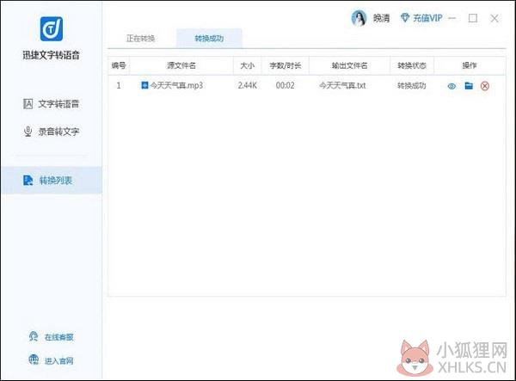The image size is (516, 381).
Task: Click the username 晚清
Action: tap(381, 18)
